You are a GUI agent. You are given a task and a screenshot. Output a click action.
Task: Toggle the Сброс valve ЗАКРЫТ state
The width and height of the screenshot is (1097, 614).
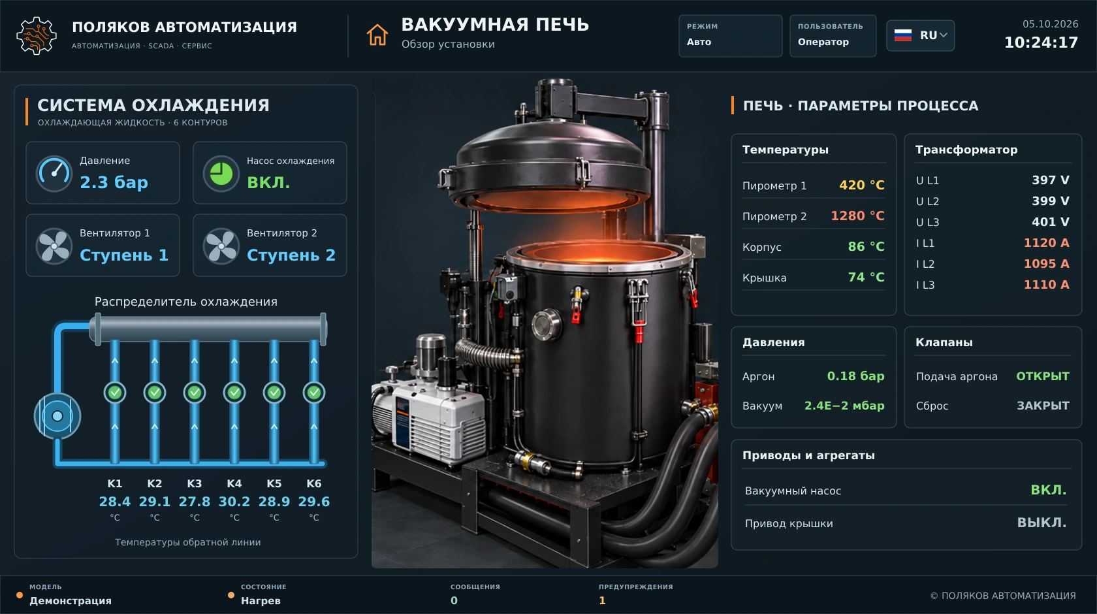click(1043, 406)
